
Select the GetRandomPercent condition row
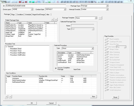coord(51,82)
